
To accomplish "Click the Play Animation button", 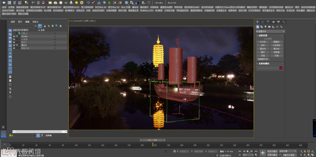I will pyautogui.click(x=248, y=151).
